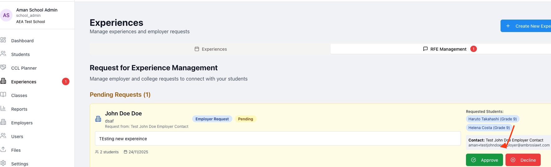Image resolution: width=551 pixels, height=167 pixels.
Task: Select the RFE Management tab
Action: pos(448,49)
